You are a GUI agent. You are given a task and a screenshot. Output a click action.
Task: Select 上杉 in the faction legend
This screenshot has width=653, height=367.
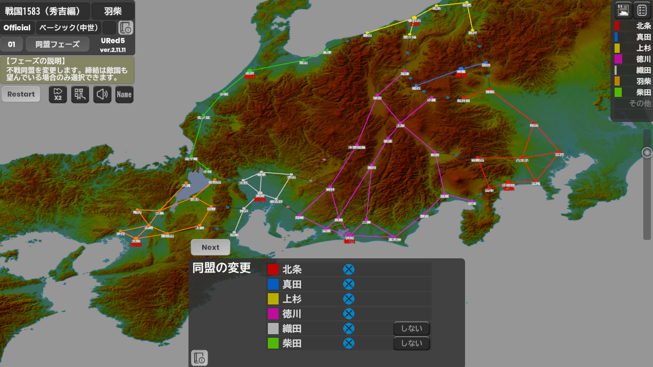(x=633, y=48)
